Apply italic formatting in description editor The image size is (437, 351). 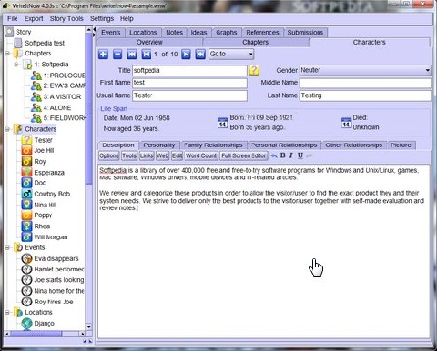point(291,156)
